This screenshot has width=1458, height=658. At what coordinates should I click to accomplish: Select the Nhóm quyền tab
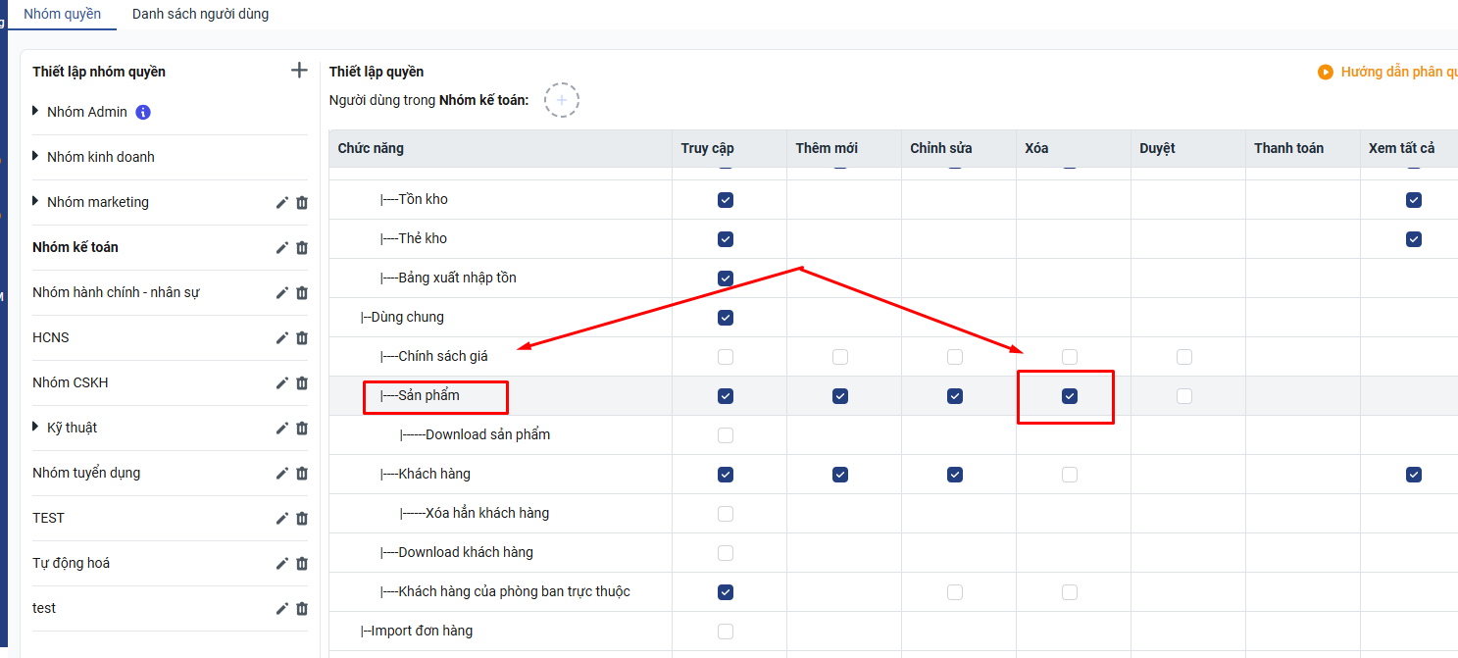pyautogui.click(x=62, y=15)
